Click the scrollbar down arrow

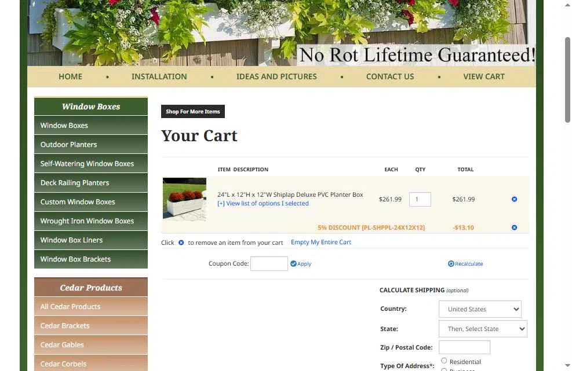click(x=567, y=365)
